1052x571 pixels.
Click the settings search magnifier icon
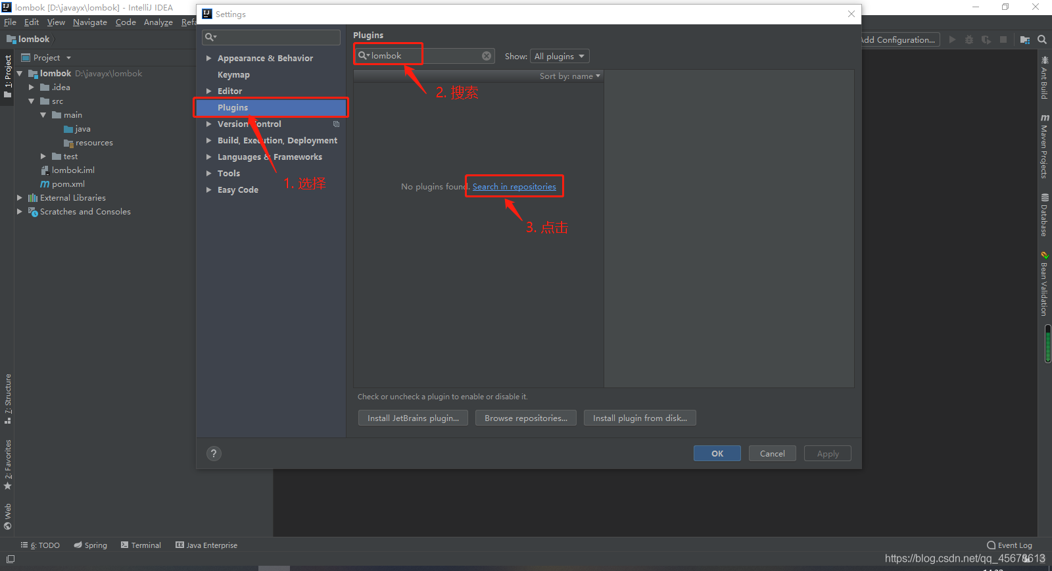click(210, 37)
